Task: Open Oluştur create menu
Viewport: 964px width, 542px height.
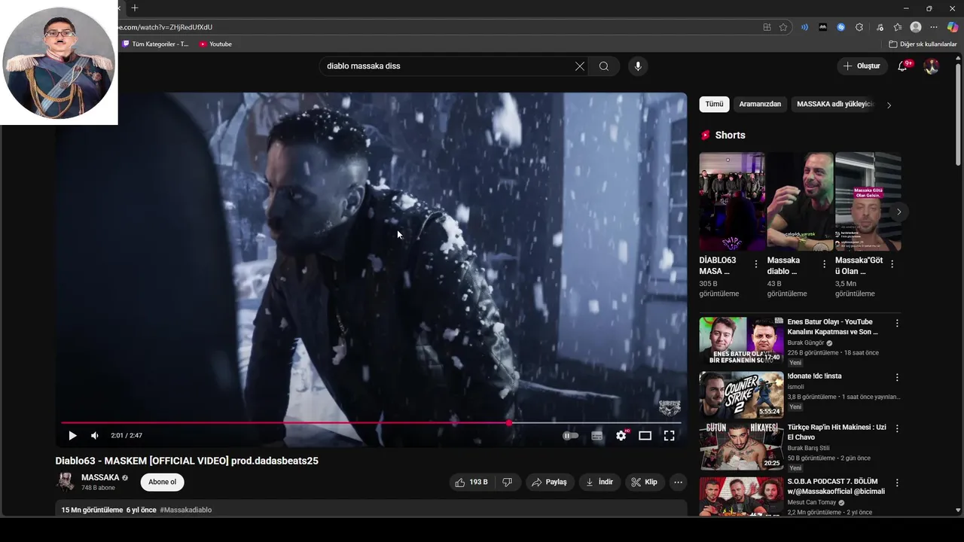Action: coord(862,66)
